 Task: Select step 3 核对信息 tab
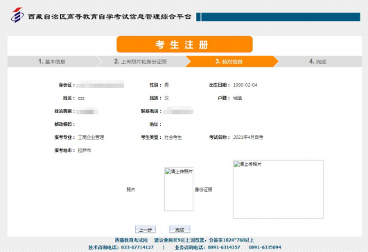pyautogui.click(x=229, y=62)
